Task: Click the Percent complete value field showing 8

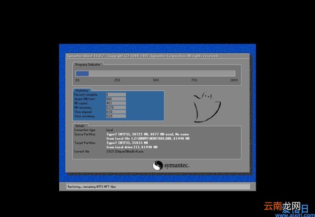Action: click(x=116, y=94)
